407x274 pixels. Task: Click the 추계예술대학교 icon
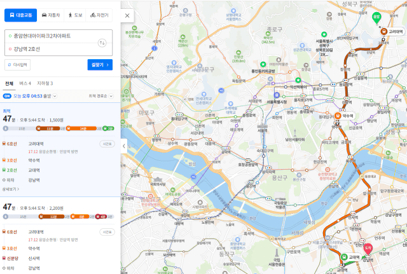click(230, 104)
